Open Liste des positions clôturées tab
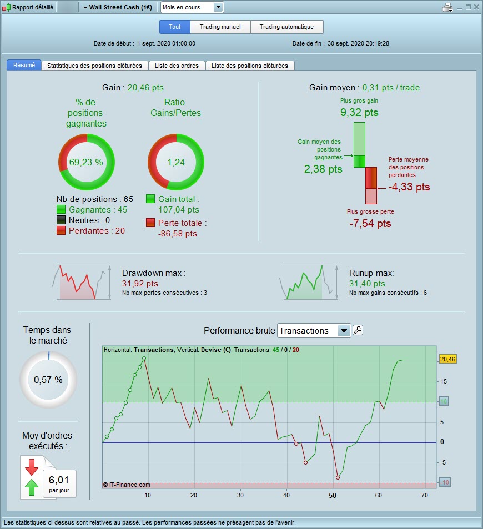The width and height of the screenshot is (483, 529). point(250,66)
